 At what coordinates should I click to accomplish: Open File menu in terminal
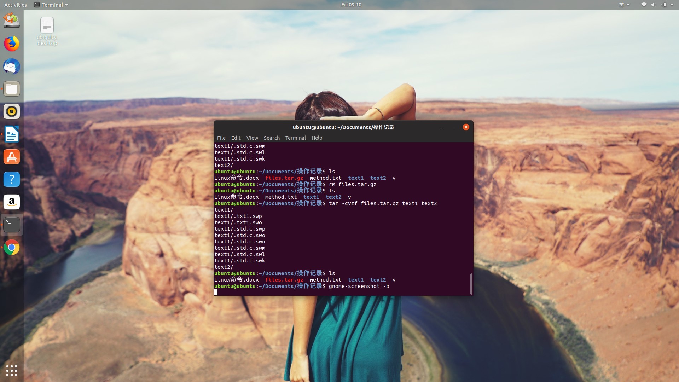[221, 138]
